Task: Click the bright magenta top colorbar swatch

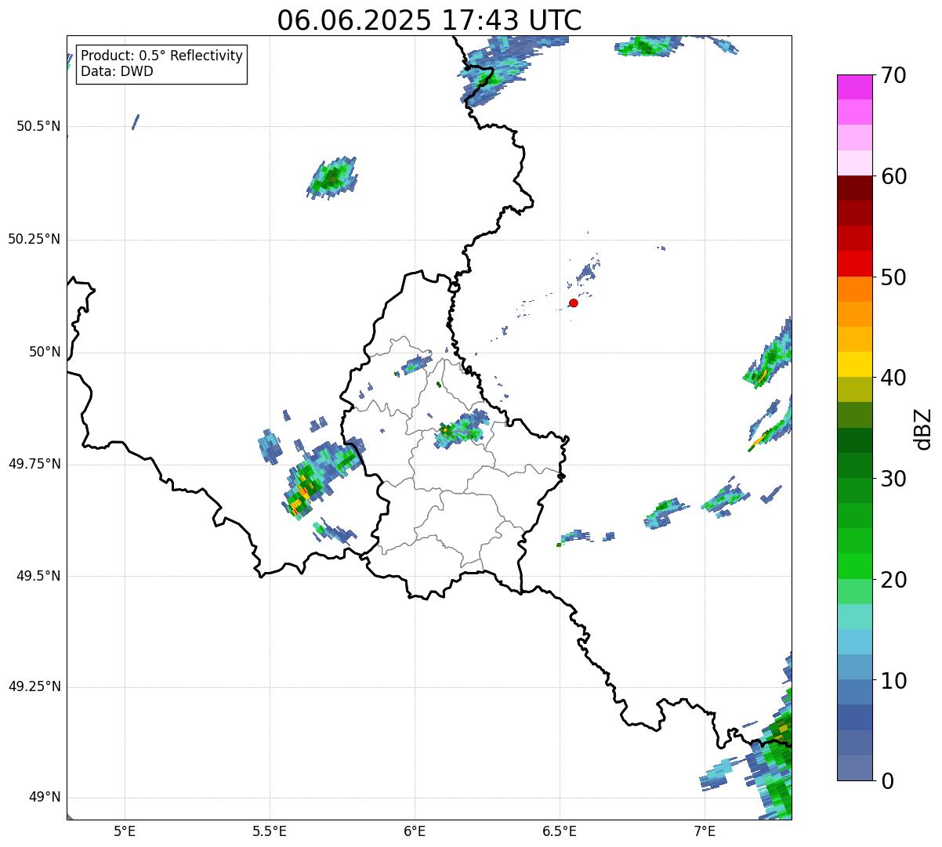Action: pos(854,87)
